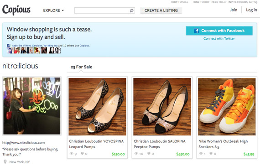
Task: Click Connect with Facebook button
Action: [x=219, y=31]
